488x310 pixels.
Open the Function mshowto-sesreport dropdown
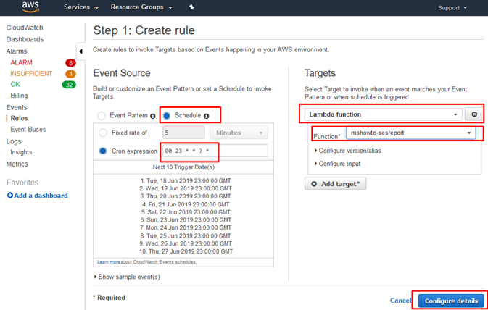pyautogui.click(x=411, y=133)
